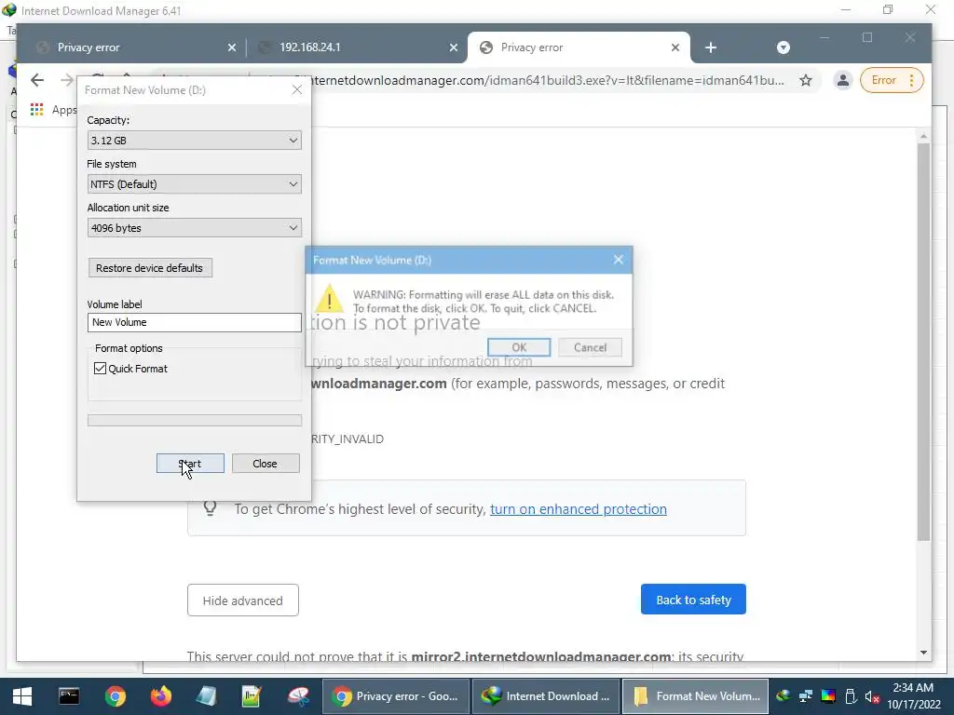Open the Apps shortcut icon in bookmarks bar
Image resolution: width=954 pixels, height=715 pixels.
[36, 110]
